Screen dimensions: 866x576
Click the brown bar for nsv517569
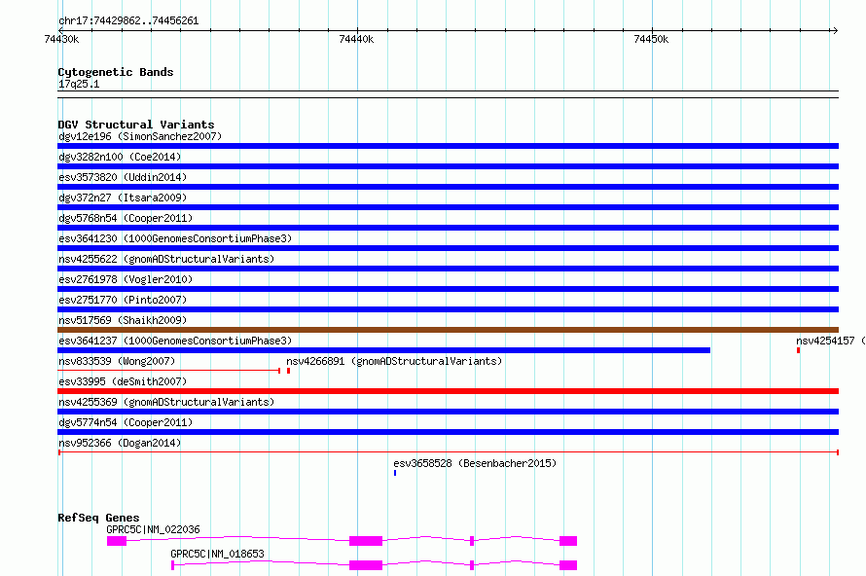pyautogui.click(x=448, y=330)
